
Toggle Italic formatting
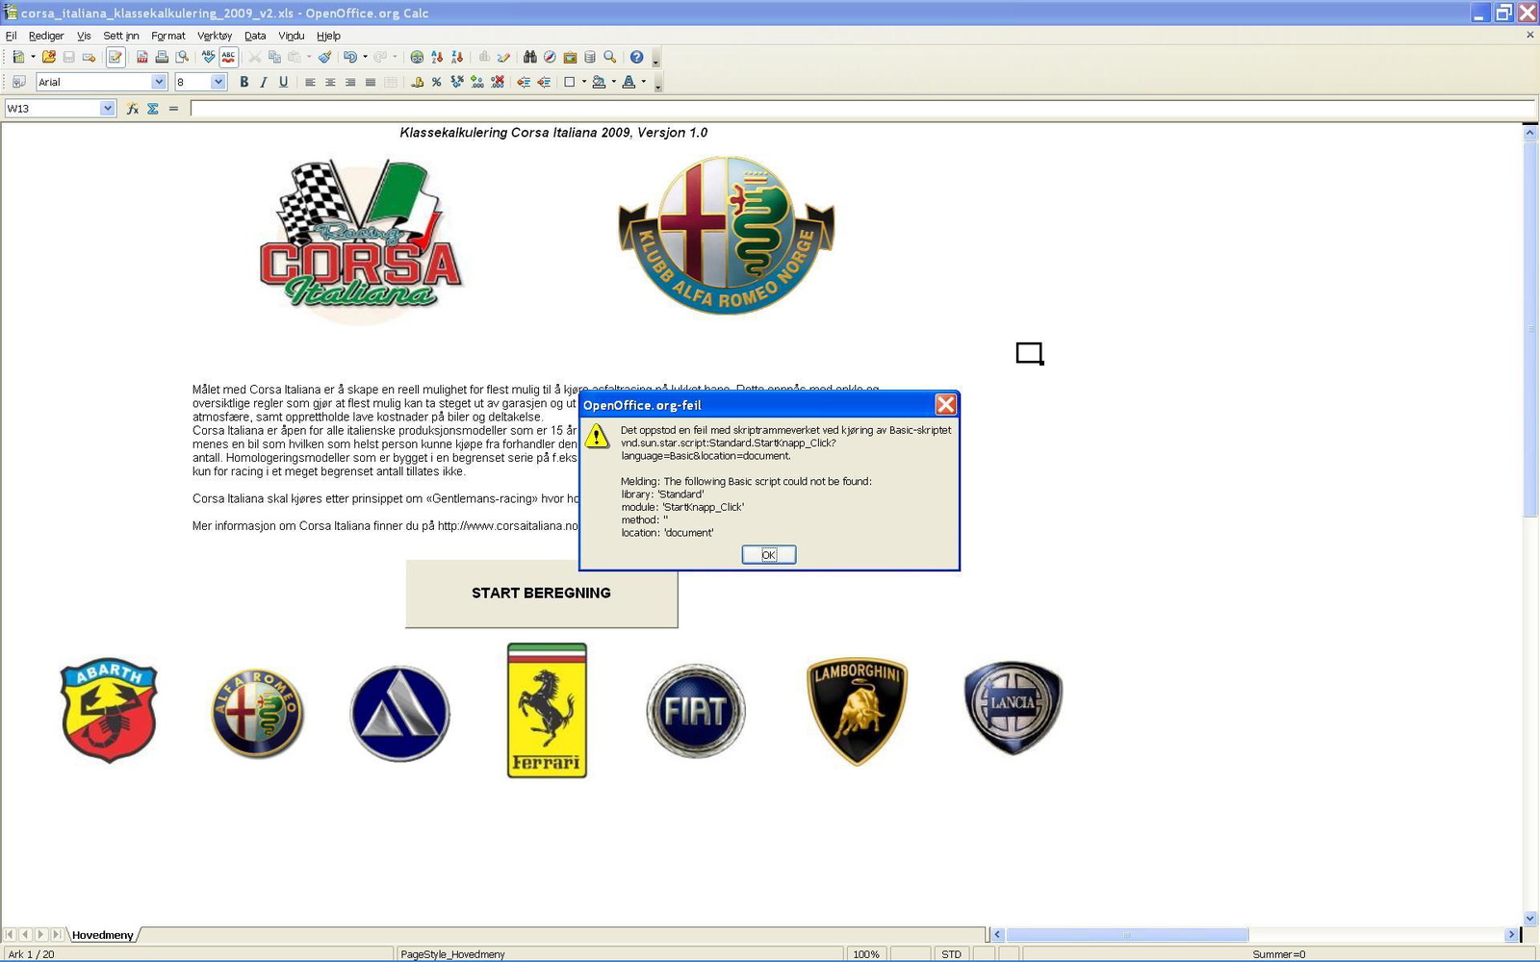point(264,83)
